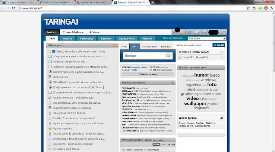The height and width of the screenshot is (152, 275).
Task: Open commenter MaRiAn2287's profile
Action: point(128,88)
